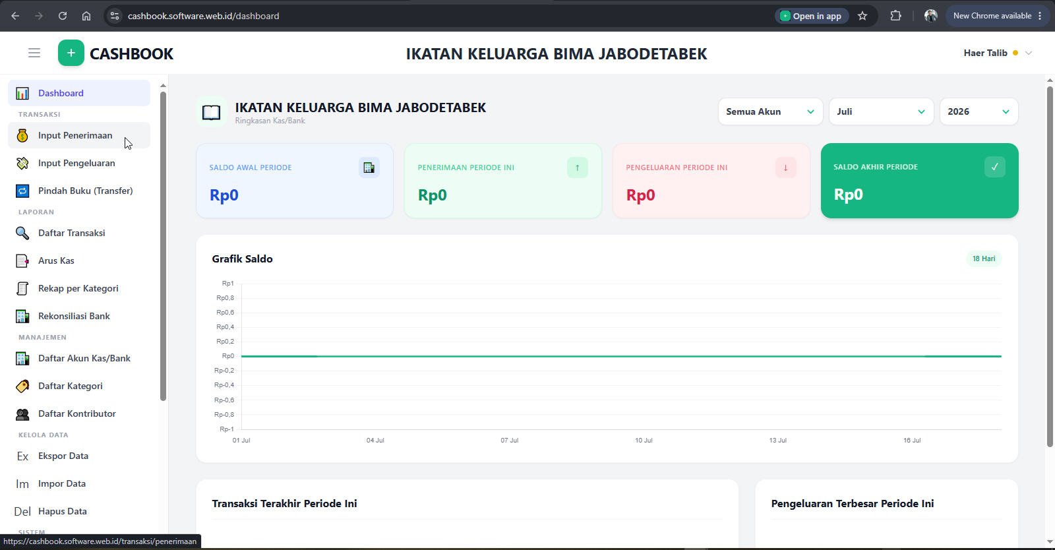Click New Chrome available update button
This screenshot has width=1055, height=550.
[998, 16]
